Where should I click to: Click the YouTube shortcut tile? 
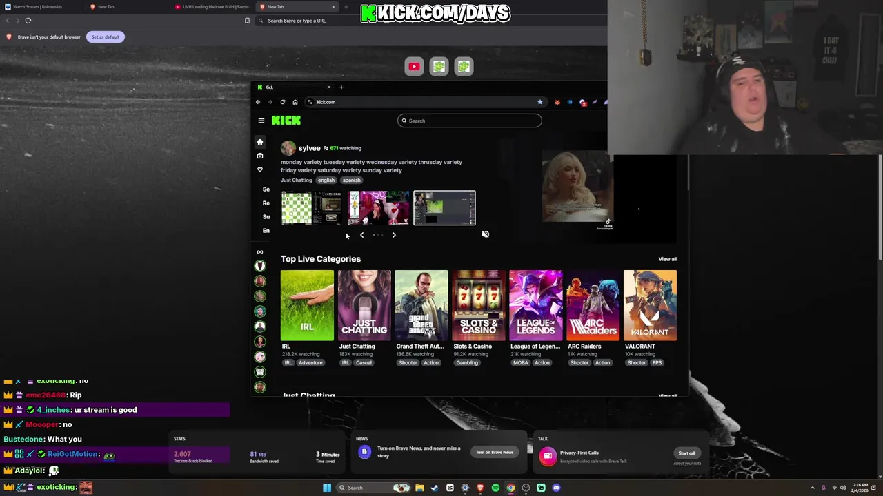click(414, 67)
